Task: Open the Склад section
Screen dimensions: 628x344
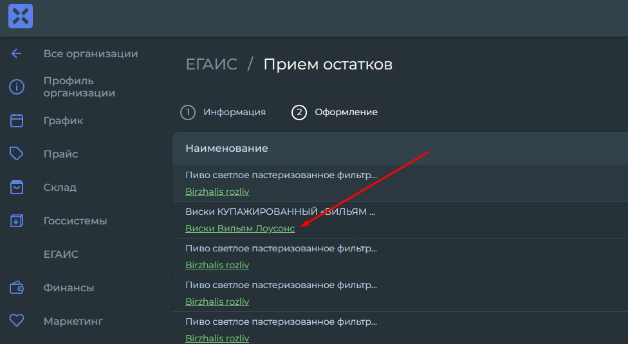Action: [x=60, y=187]
